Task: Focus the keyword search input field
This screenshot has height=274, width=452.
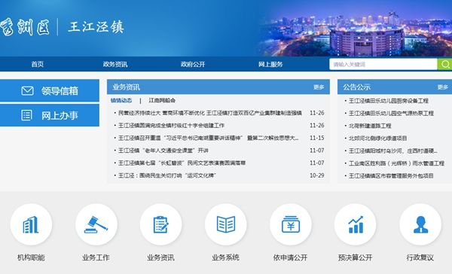Action: pos(383,64)
